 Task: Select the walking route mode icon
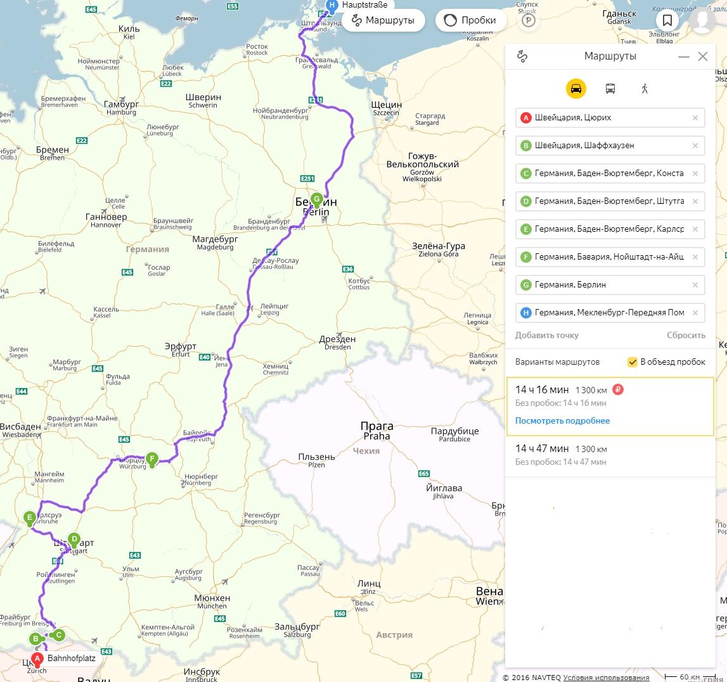645,89
